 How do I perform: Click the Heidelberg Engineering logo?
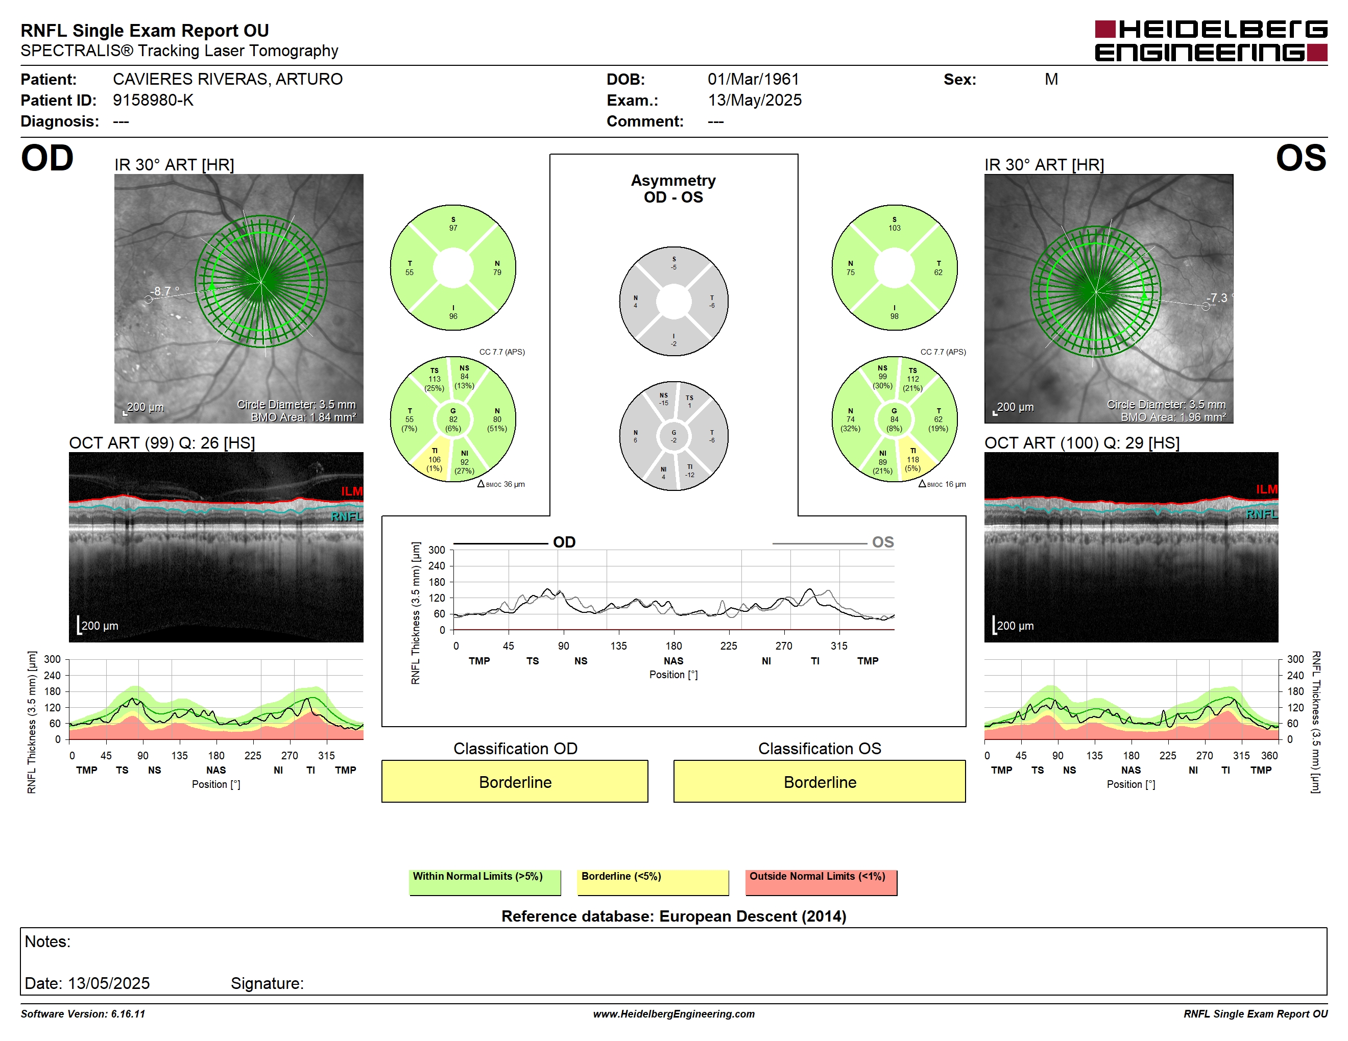(x=1210, y=41)
